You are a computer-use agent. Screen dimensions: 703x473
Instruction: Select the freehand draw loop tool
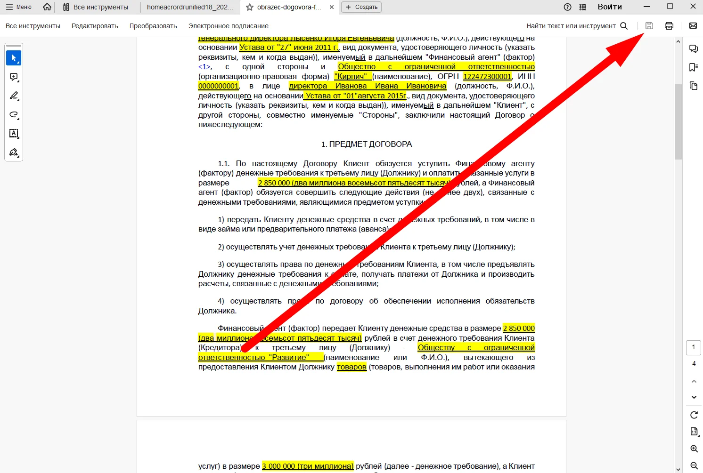pyautogui.click(x=14, y=115)
